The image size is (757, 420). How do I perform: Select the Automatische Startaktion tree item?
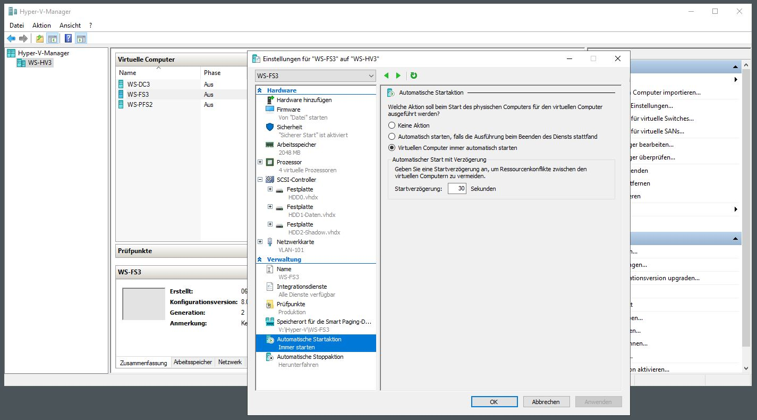coord(316,343)
